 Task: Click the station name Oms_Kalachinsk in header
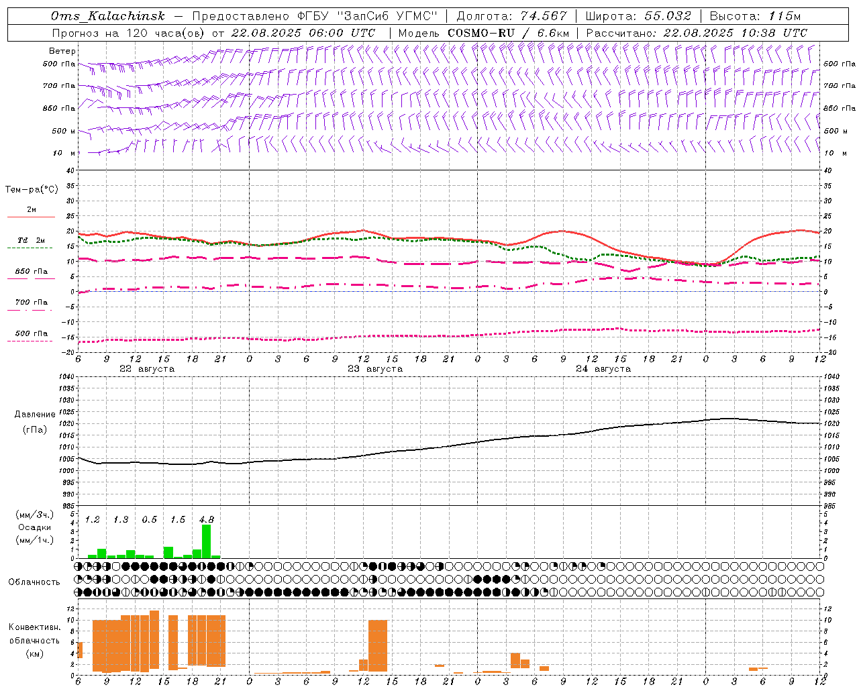107,16
